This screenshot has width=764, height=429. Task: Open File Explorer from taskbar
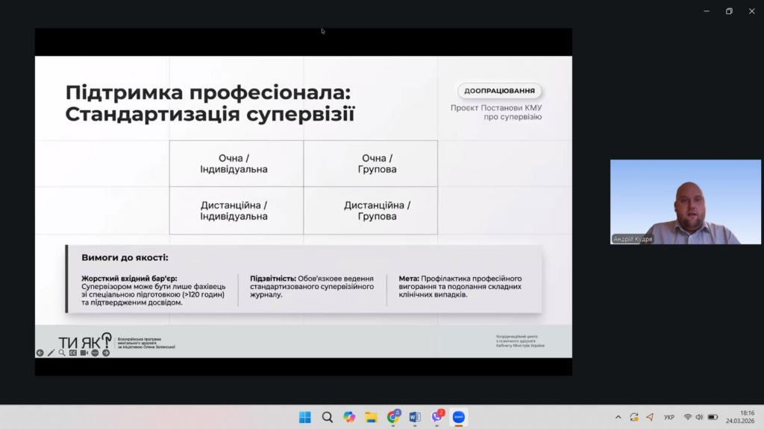click(x=371, y=417)
